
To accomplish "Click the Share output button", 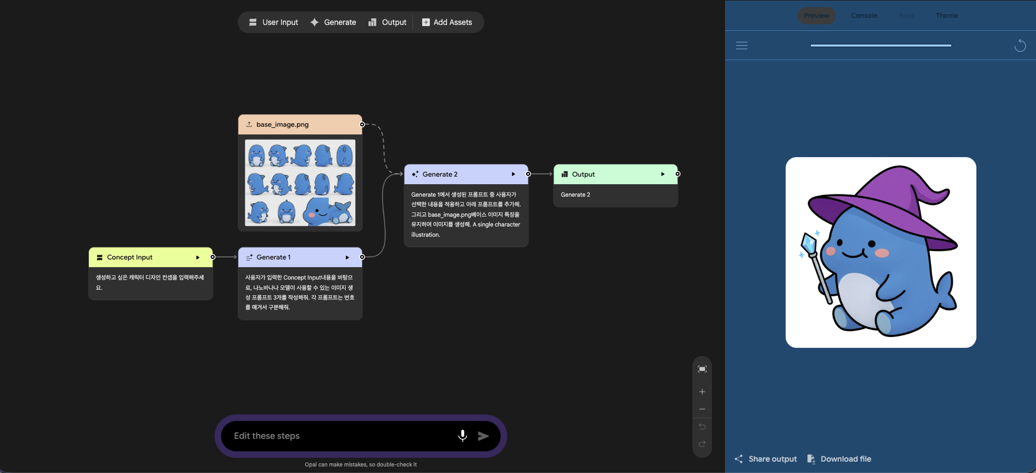I will pyautogui.click(x=766, y=459).
